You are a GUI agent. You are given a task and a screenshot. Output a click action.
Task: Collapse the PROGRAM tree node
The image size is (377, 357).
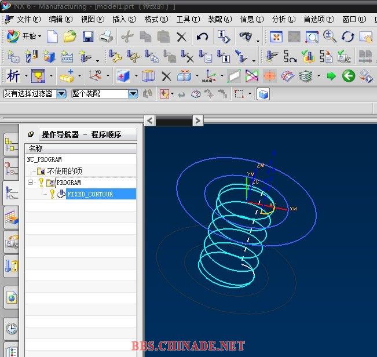31,183
